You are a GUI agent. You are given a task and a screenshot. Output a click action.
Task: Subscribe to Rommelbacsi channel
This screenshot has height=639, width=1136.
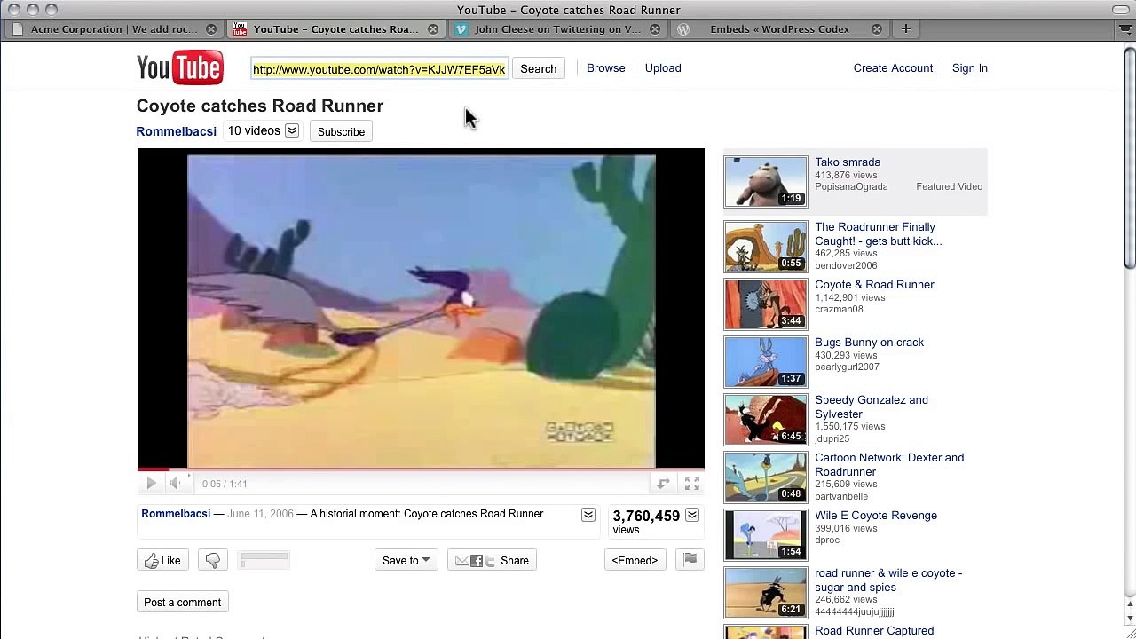[341, 132]
